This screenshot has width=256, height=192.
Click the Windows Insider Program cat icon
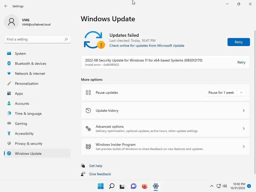88,146
